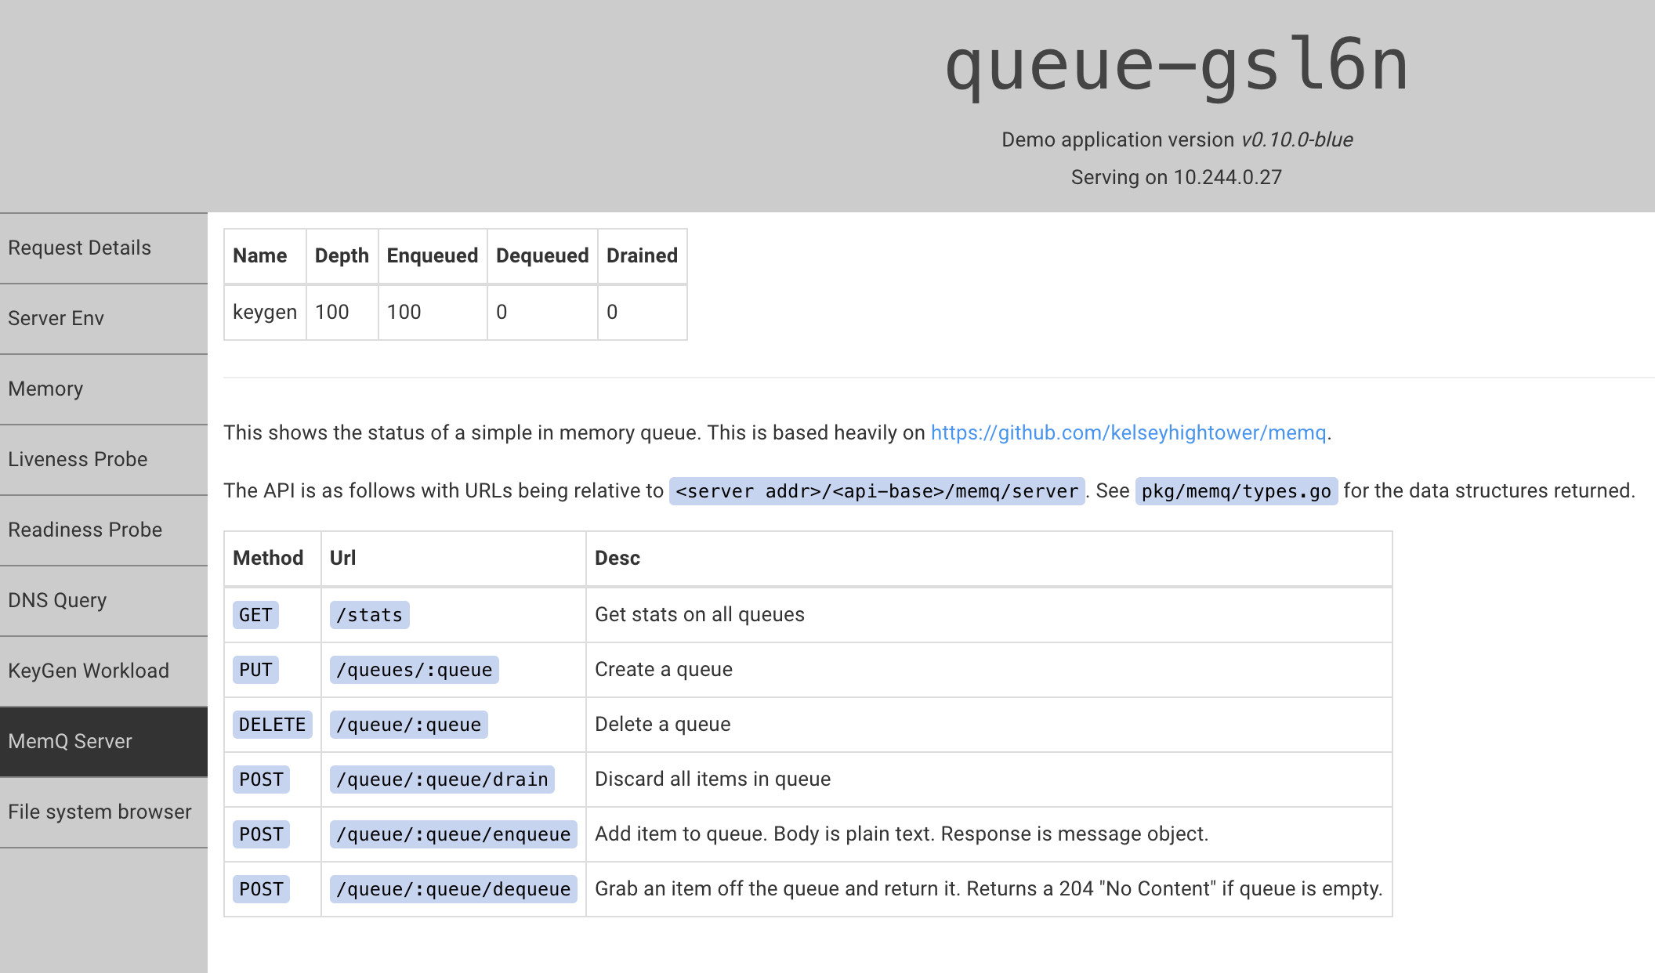Click the Serving on 10.244.0.27 text

(x=1176, y=177)
